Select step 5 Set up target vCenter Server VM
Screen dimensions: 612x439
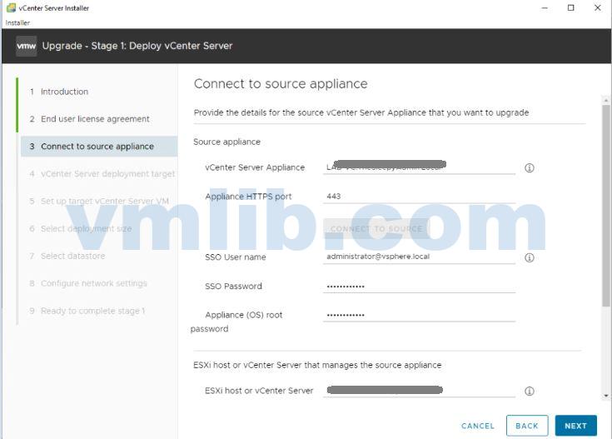pyautogui.click(x=100, y=201)
